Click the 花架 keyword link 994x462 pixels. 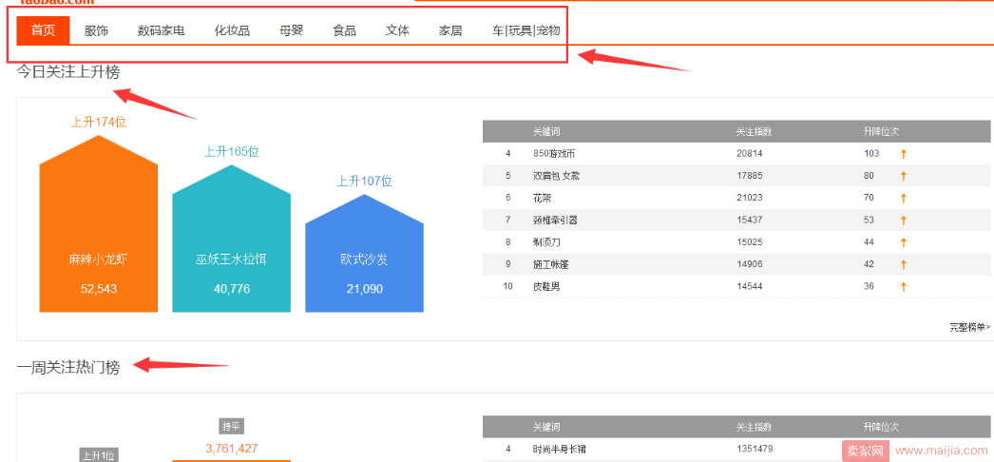click(x=542, y=198)
